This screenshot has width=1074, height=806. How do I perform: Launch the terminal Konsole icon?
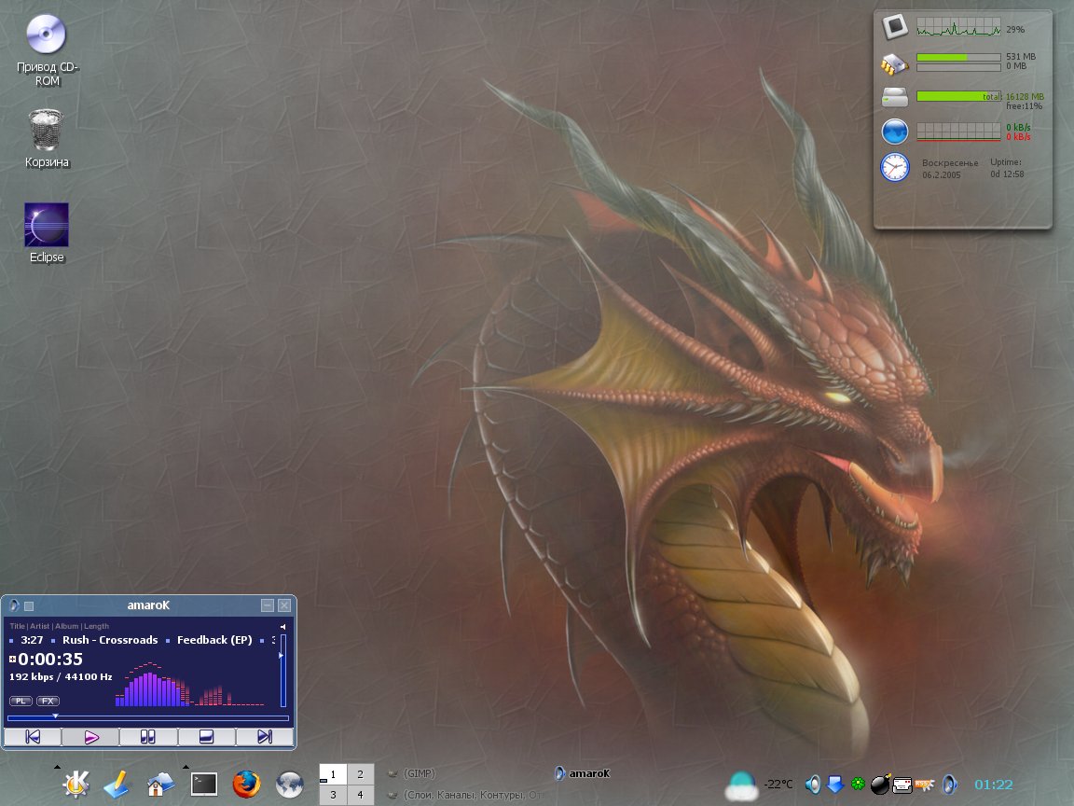point(203,784)
